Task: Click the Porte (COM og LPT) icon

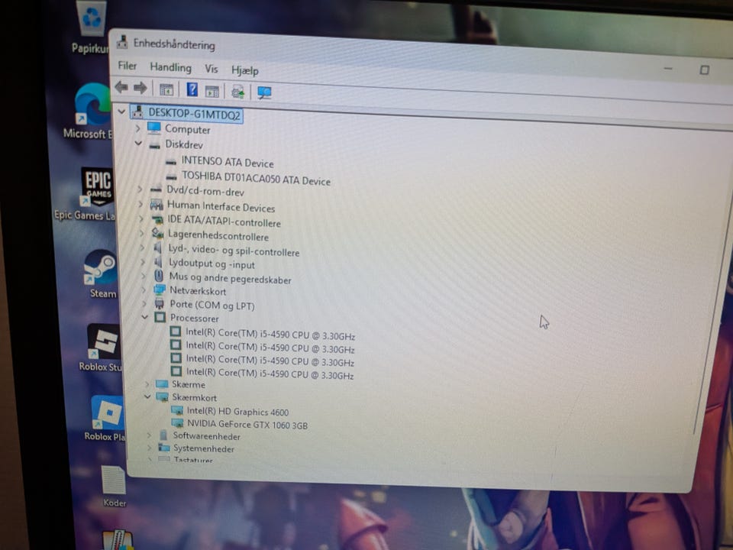Action: pyautogui.click(x=160, y=304)
